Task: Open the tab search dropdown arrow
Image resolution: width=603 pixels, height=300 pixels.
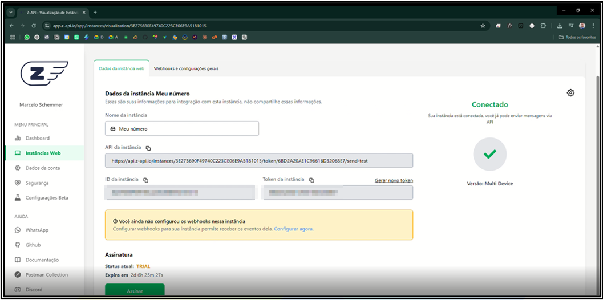Action: click(10, 12)
